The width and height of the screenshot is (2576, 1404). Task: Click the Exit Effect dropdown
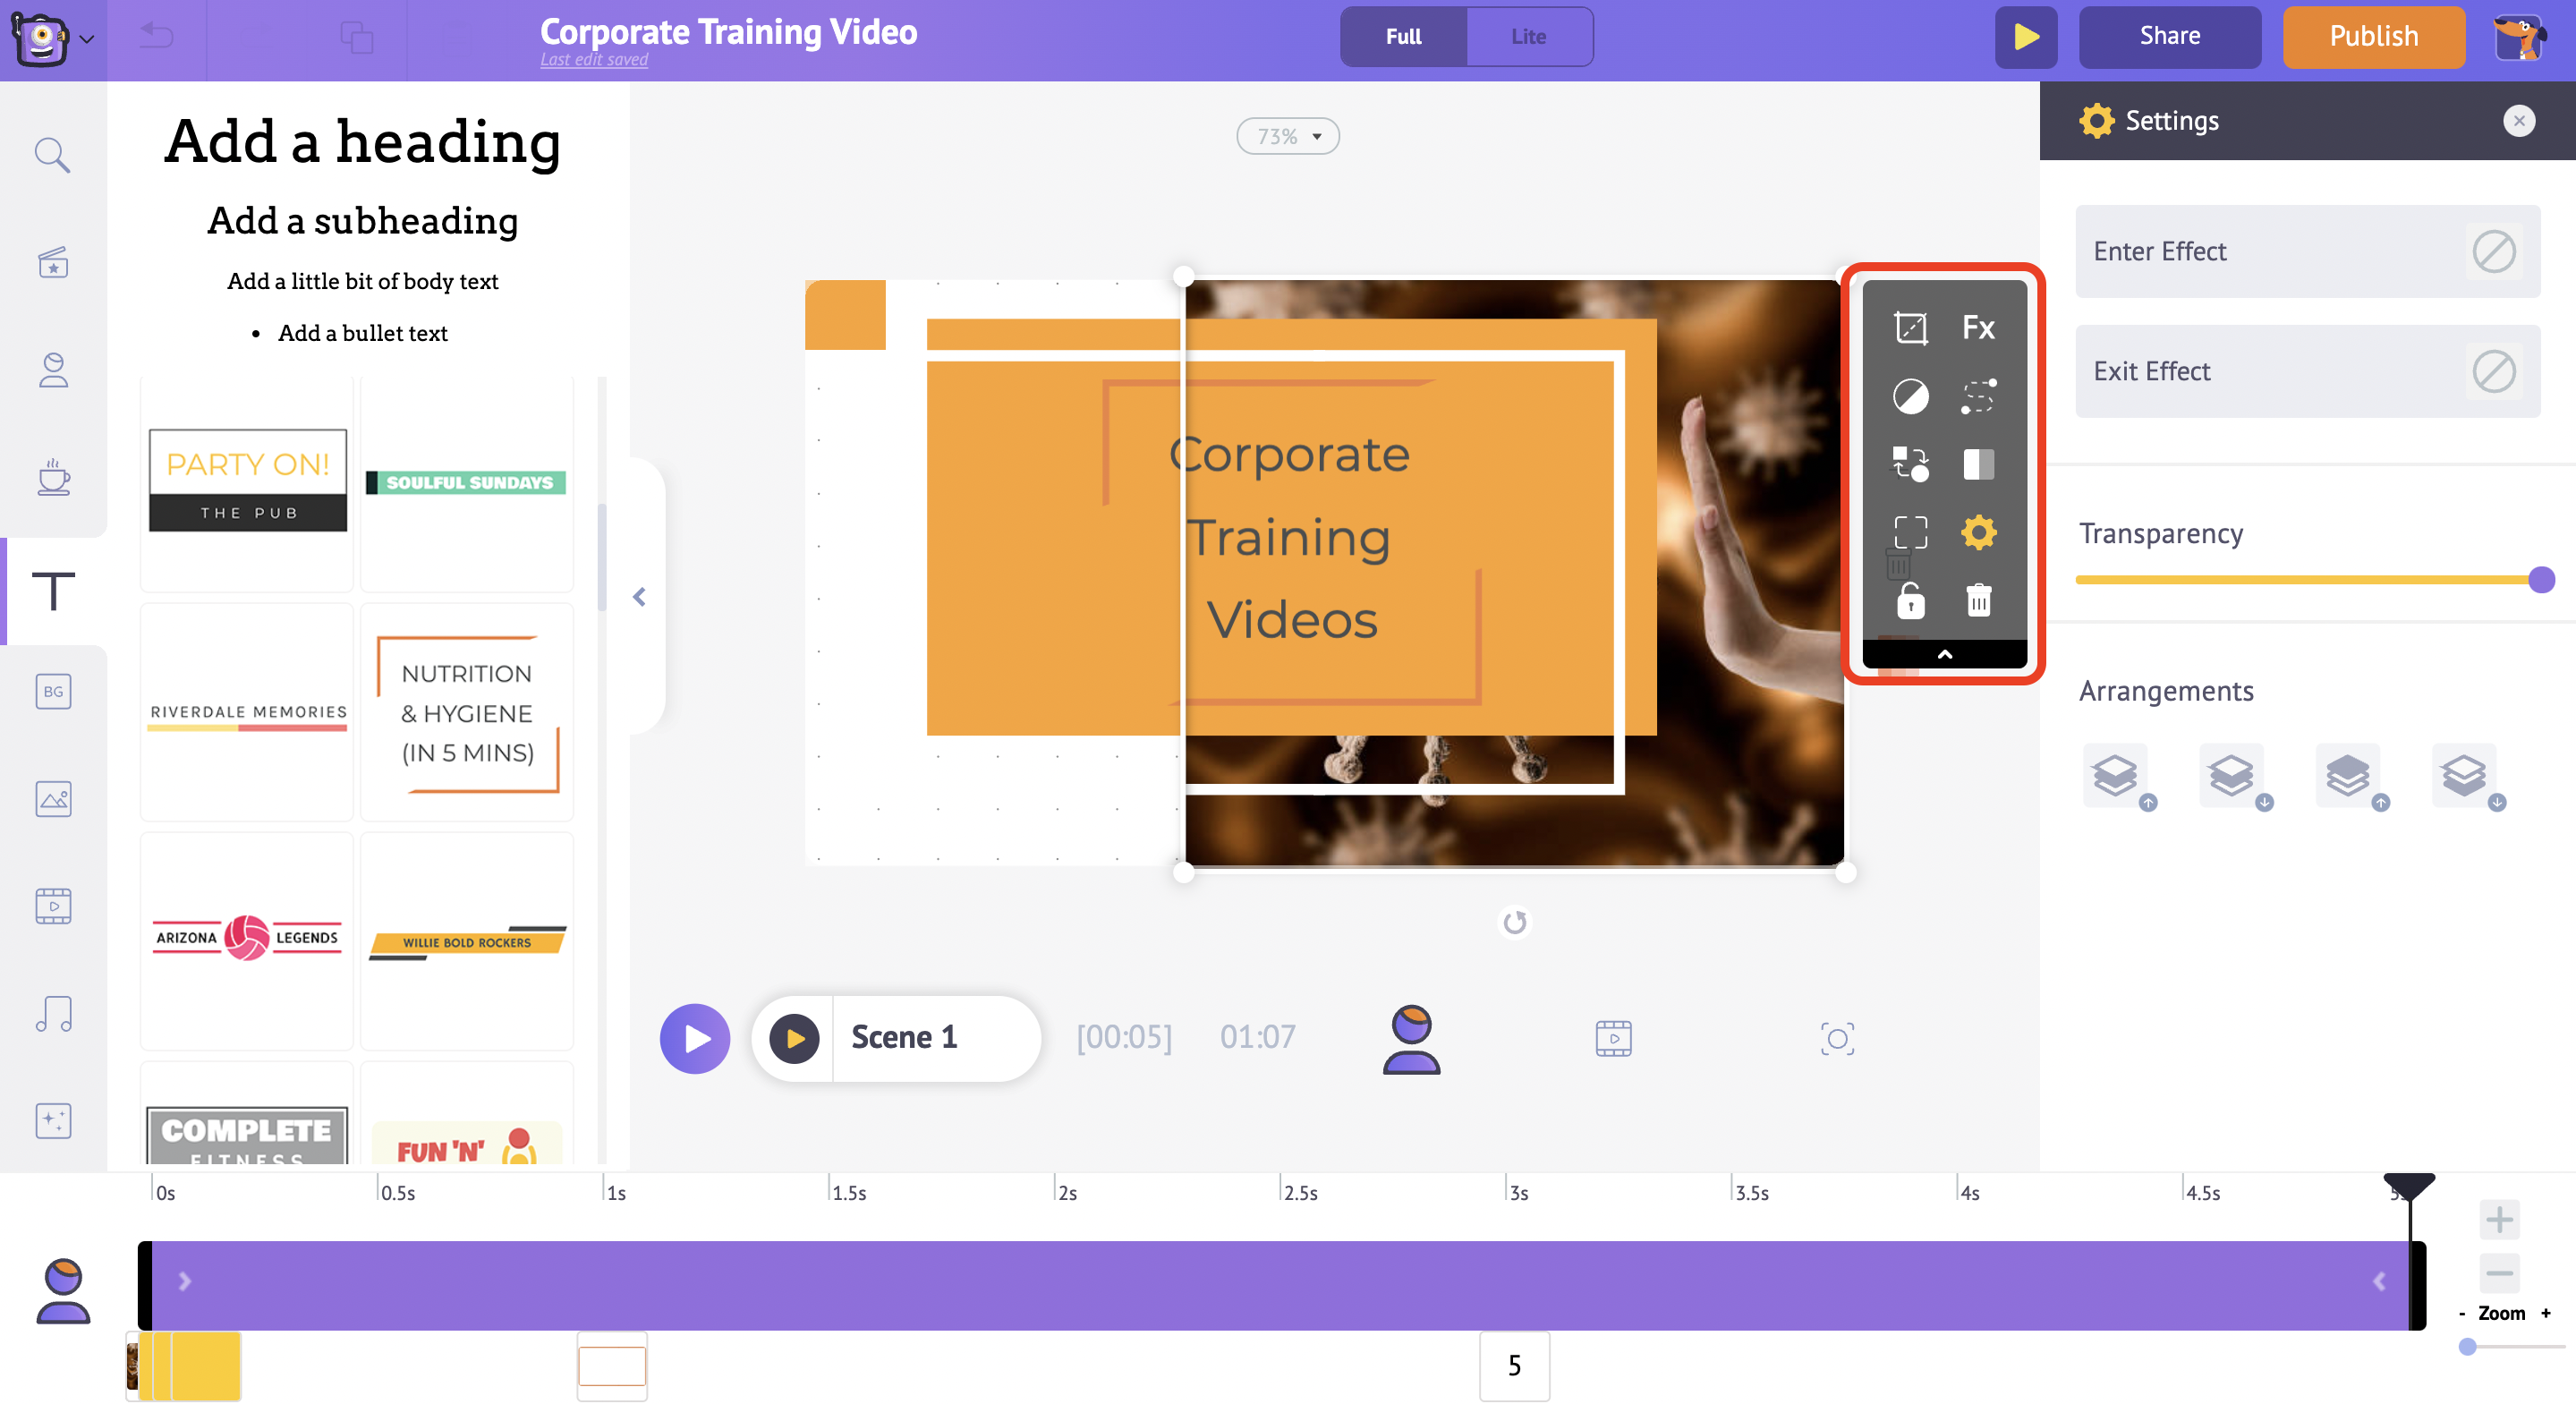pyautogui.click(x=2308, y=370)
